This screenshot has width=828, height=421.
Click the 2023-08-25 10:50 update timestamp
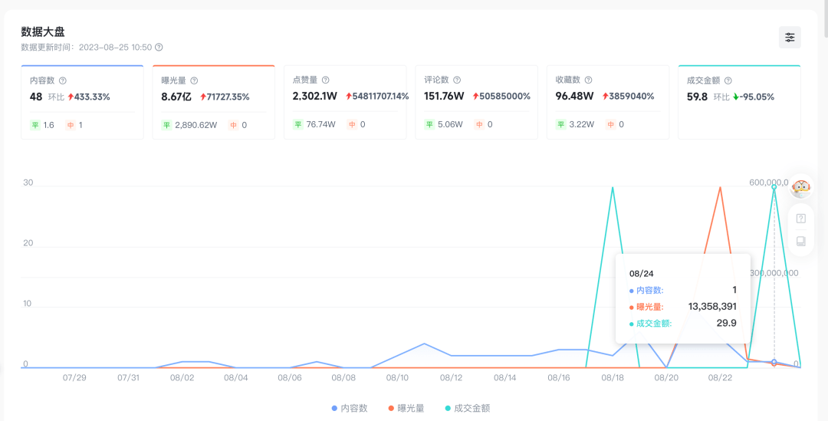point(115,47)
